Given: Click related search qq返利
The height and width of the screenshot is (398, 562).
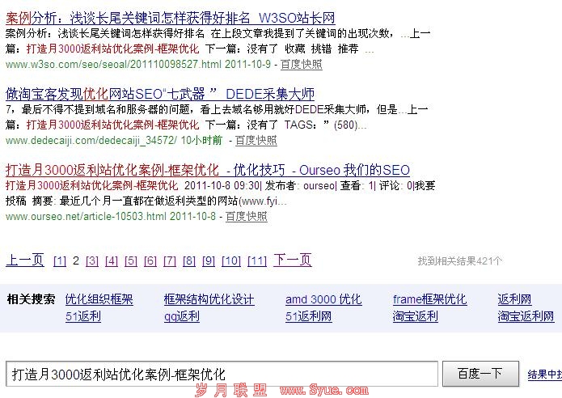Looking at the screenshot, I should coord(181,316).
